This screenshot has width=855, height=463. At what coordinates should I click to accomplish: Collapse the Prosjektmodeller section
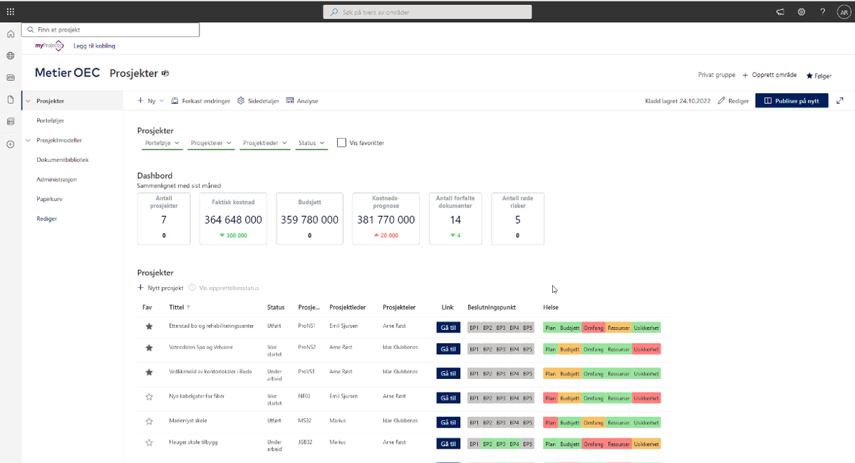(28, 140)
